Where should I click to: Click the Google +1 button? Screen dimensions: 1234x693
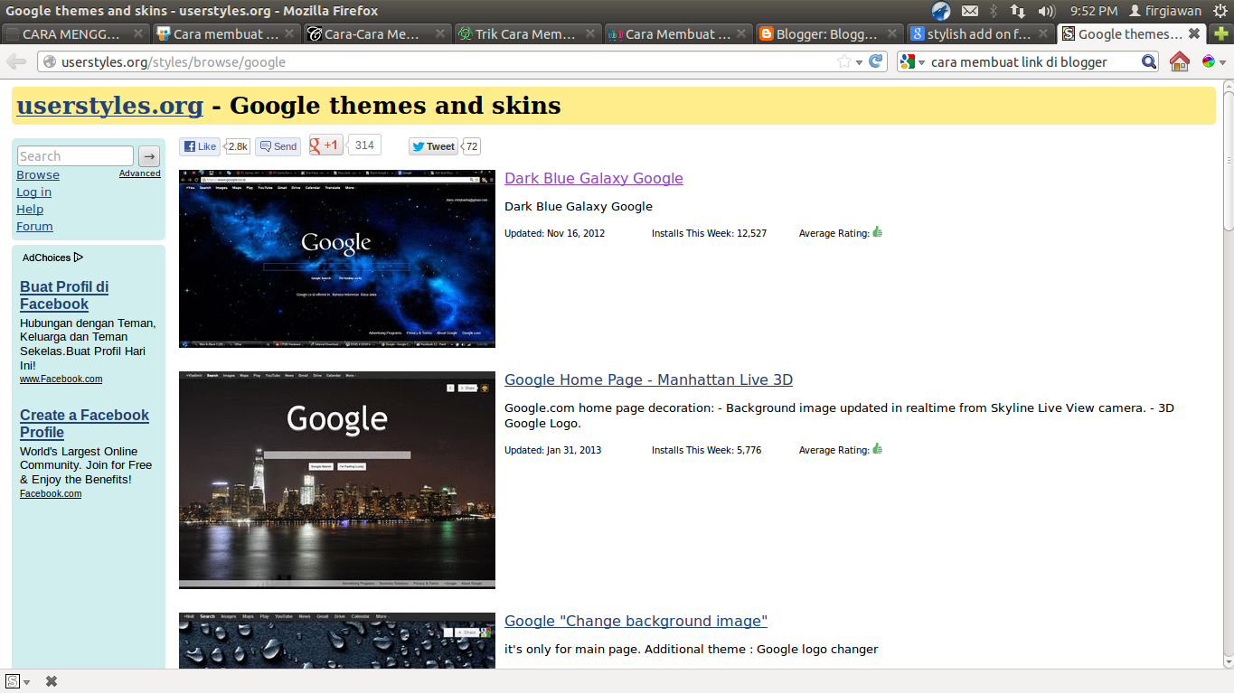click(326, 145)
